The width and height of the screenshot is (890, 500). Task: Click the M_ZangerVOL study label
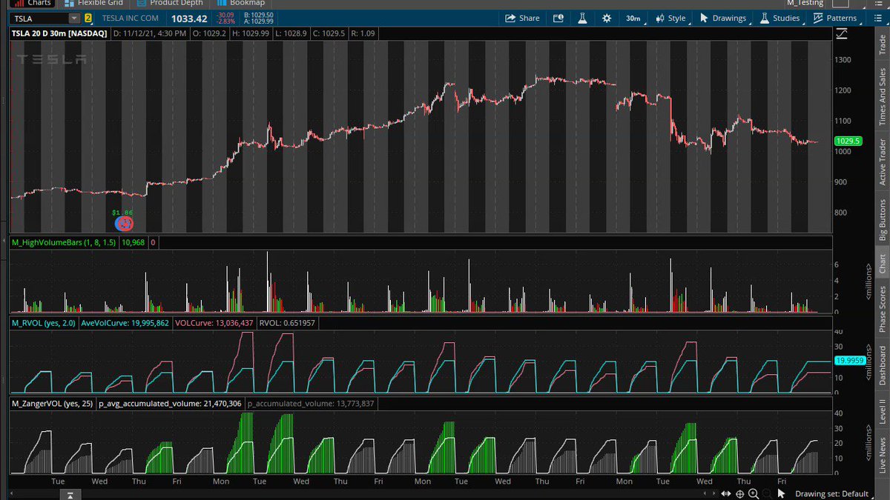coord(51,404)
